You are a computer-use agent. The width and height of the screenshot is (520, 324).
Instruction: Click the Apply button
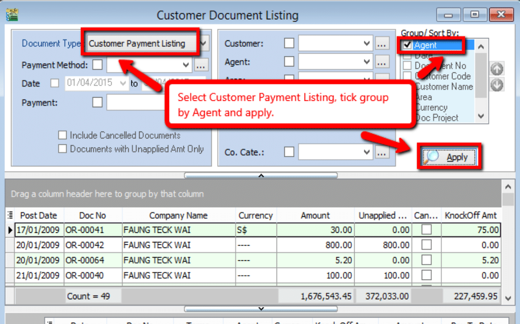tap(449, 157)
